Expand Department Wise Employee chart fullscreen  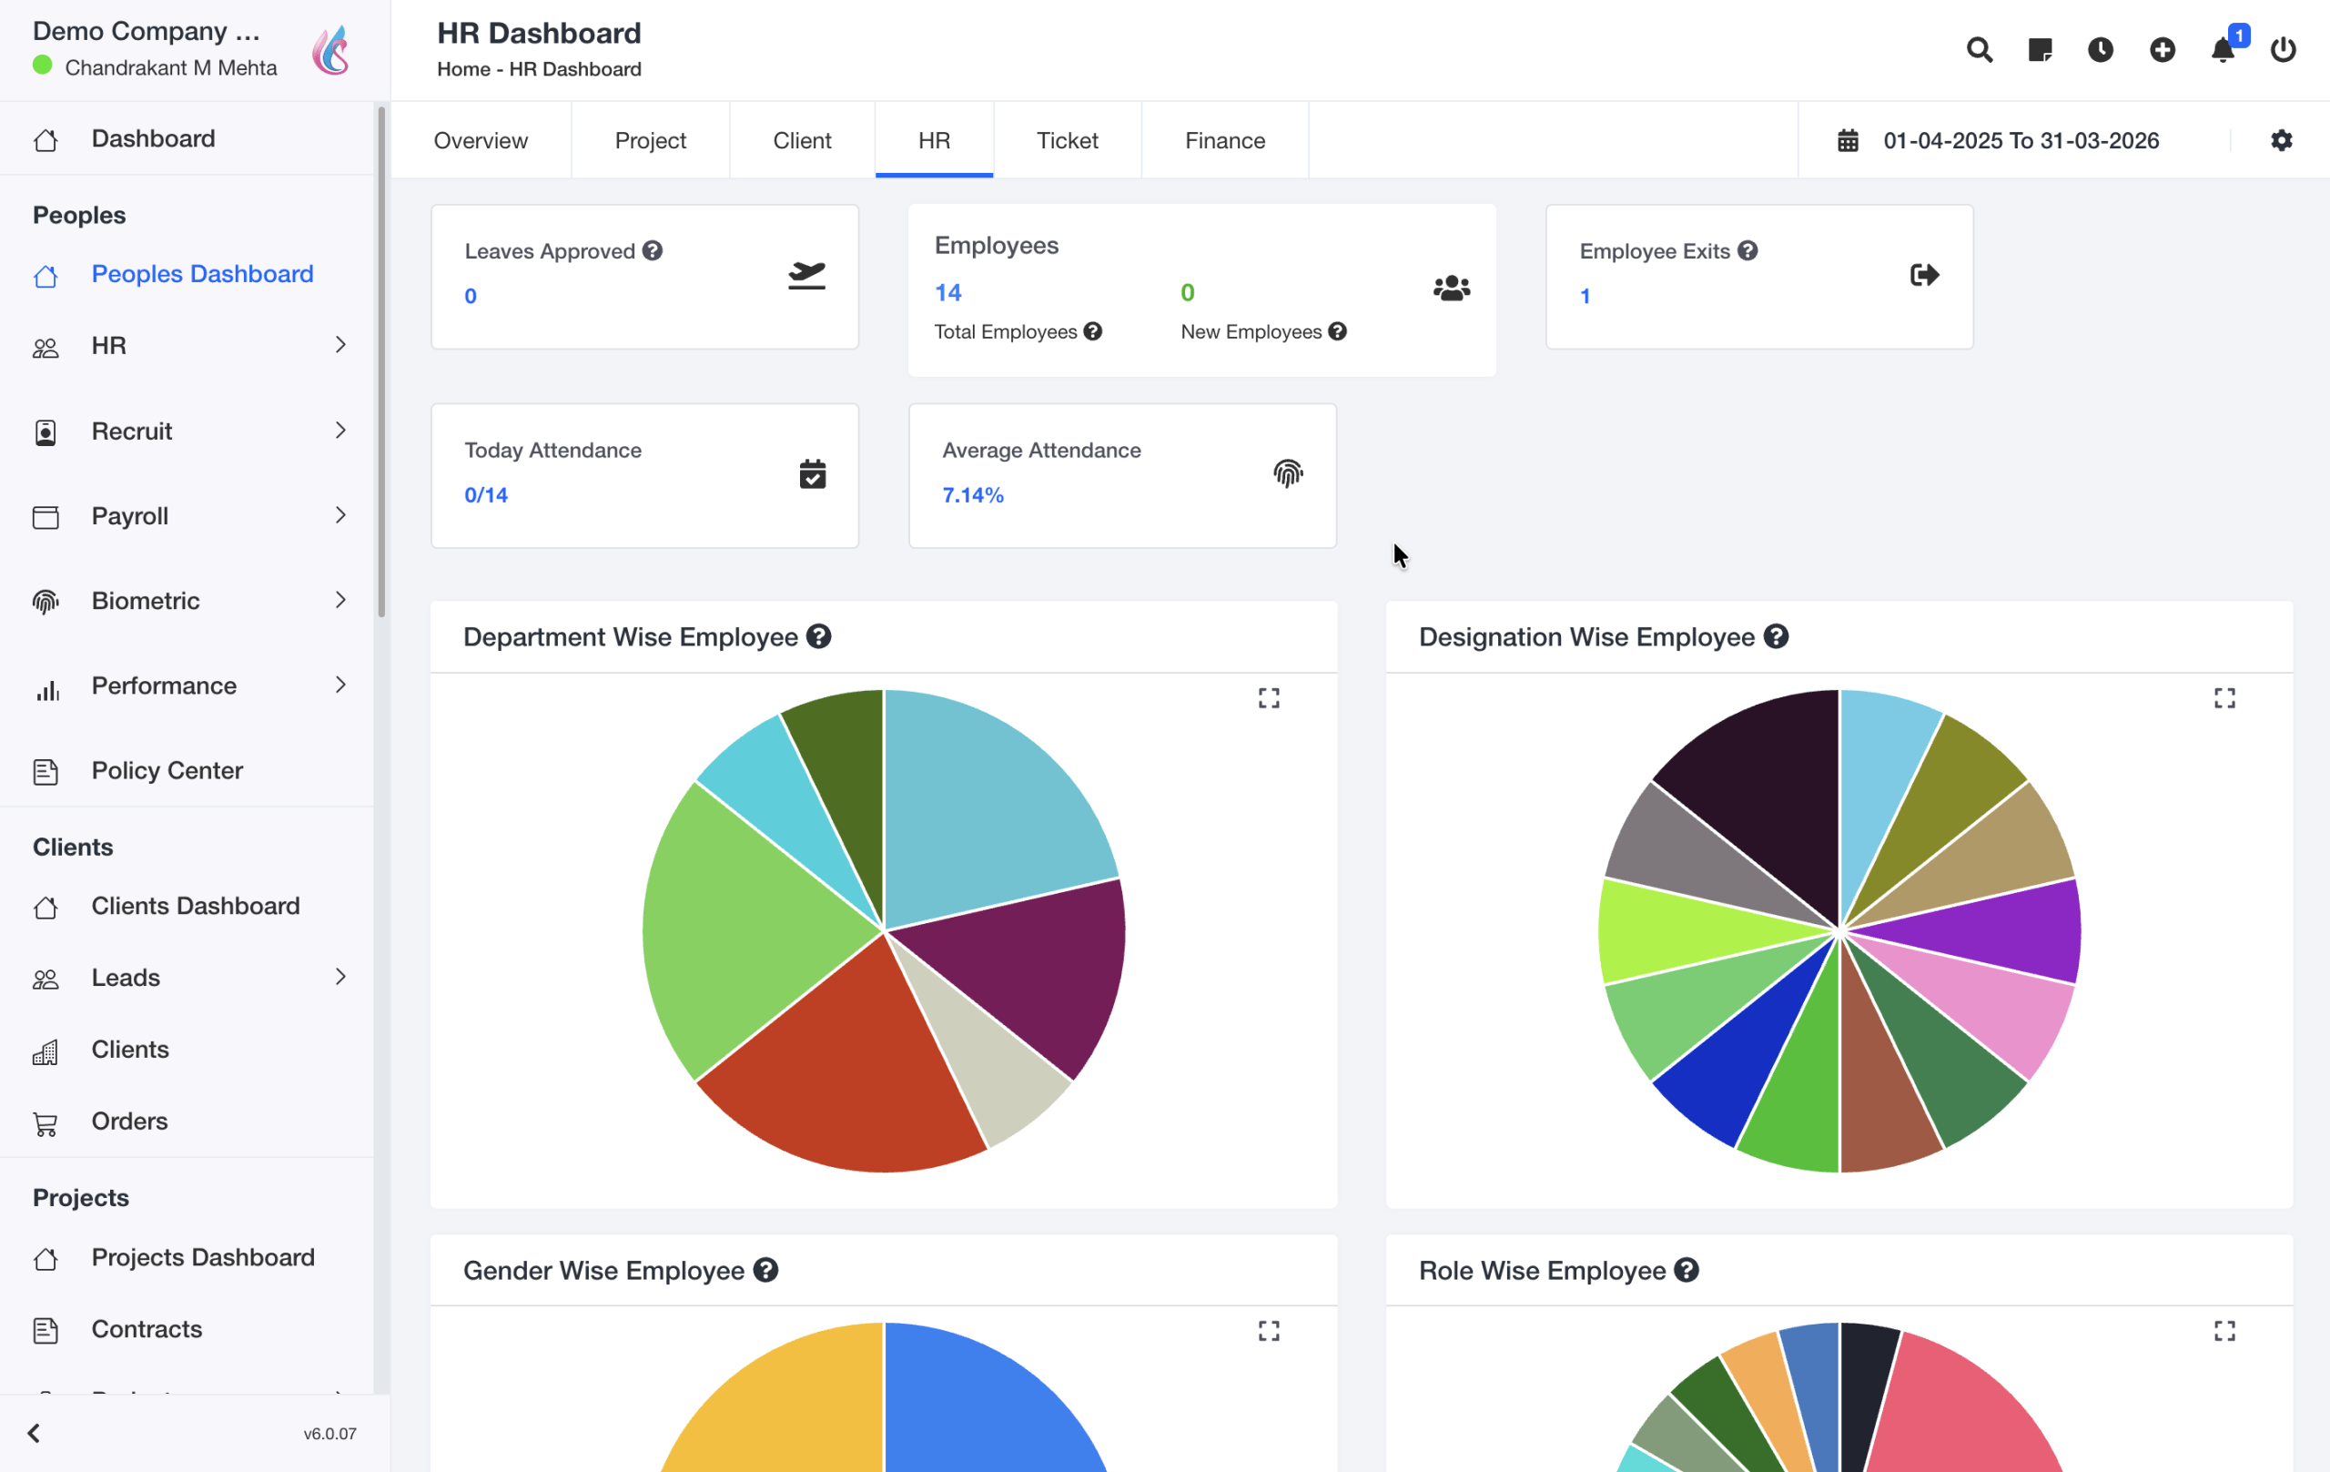(1269, 698)
